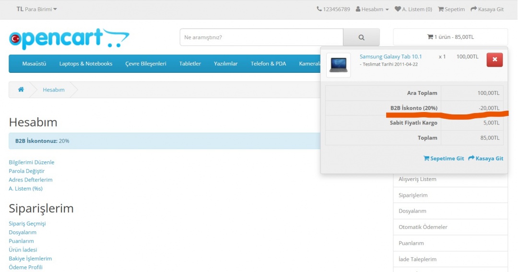
Task: Click the phone number 123456789
Action: click(333, 9)
